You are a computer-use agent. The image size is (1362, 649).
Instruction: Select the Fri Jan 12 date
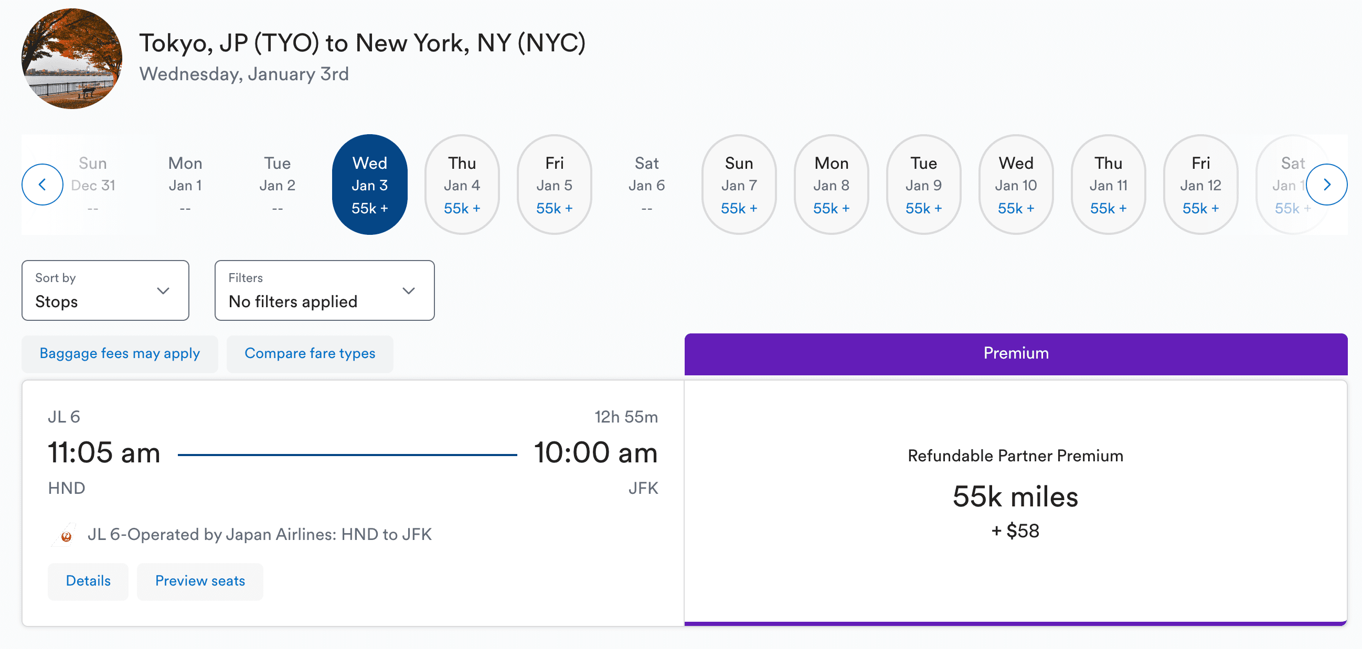1201,185
